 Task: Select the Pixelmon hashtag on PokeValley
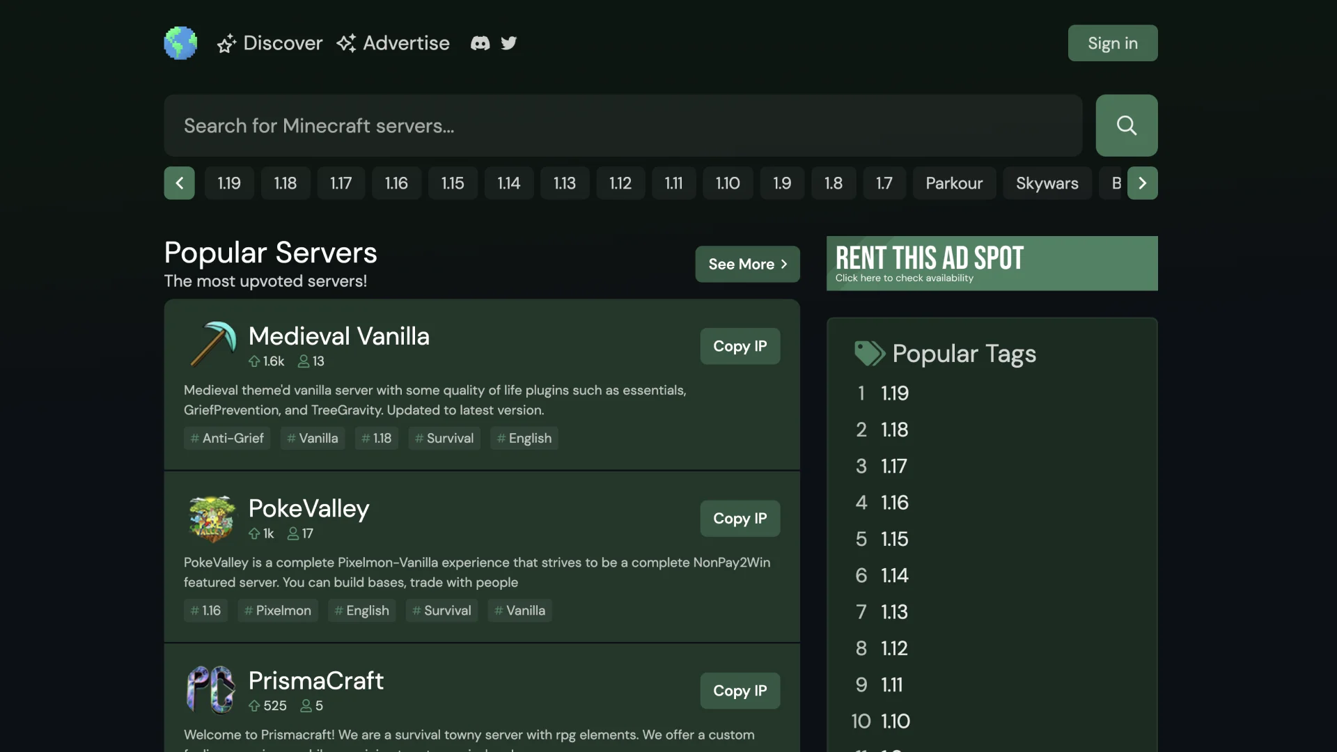tap(277, 611)
